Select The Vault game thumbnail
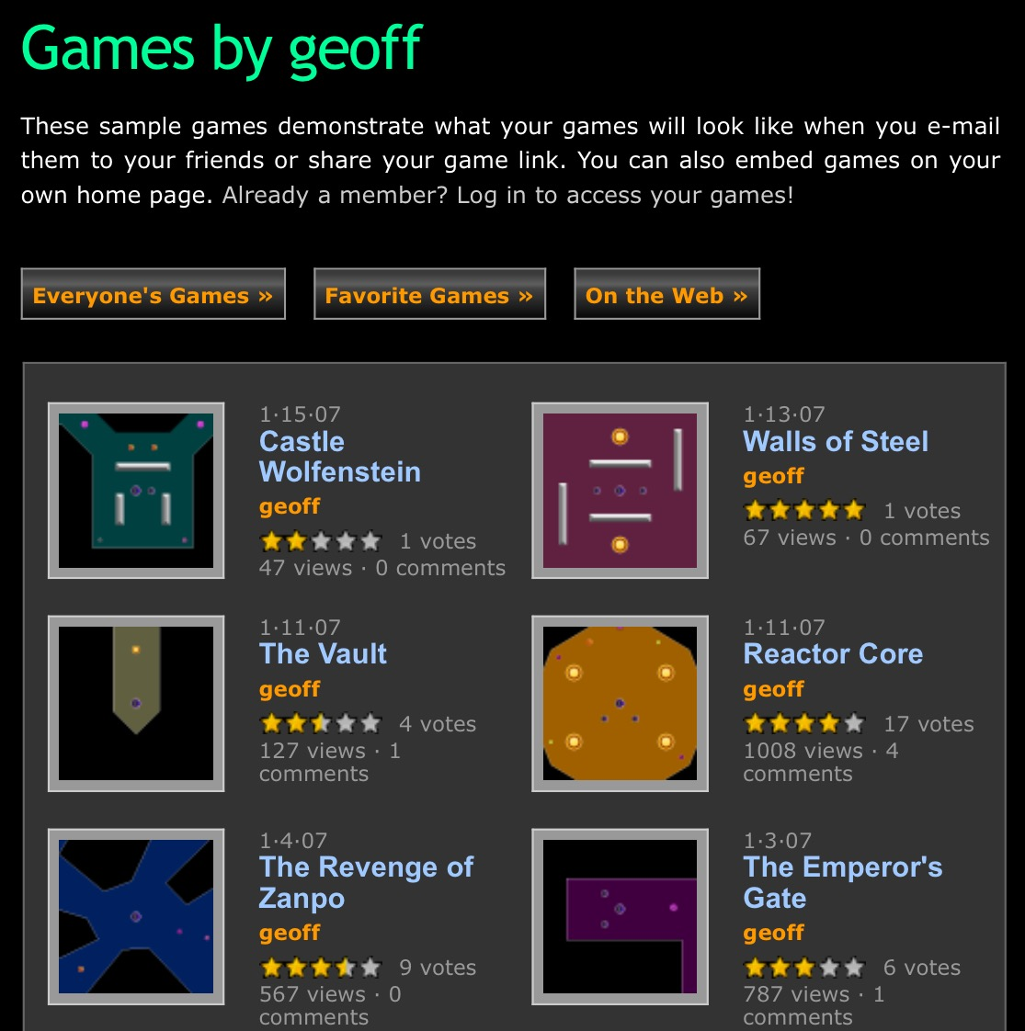The image size is (1025, 1031). (136, 704)
